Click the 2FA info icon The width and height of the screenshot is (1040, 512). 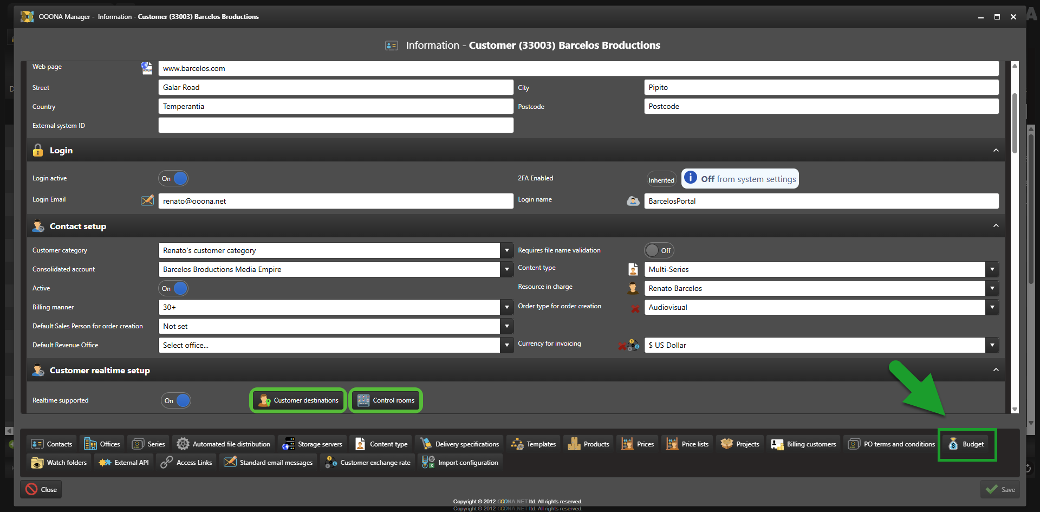(x=690, y=178)
